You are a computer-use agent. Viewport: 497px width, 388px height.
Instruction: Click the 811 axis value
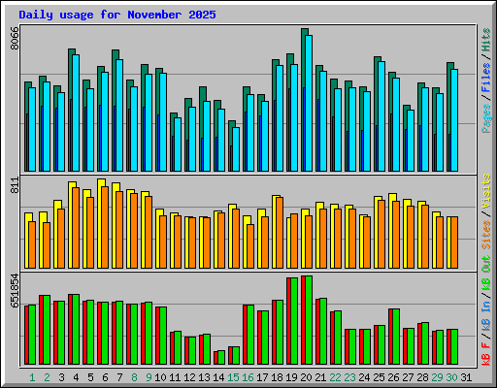point(15,185)
